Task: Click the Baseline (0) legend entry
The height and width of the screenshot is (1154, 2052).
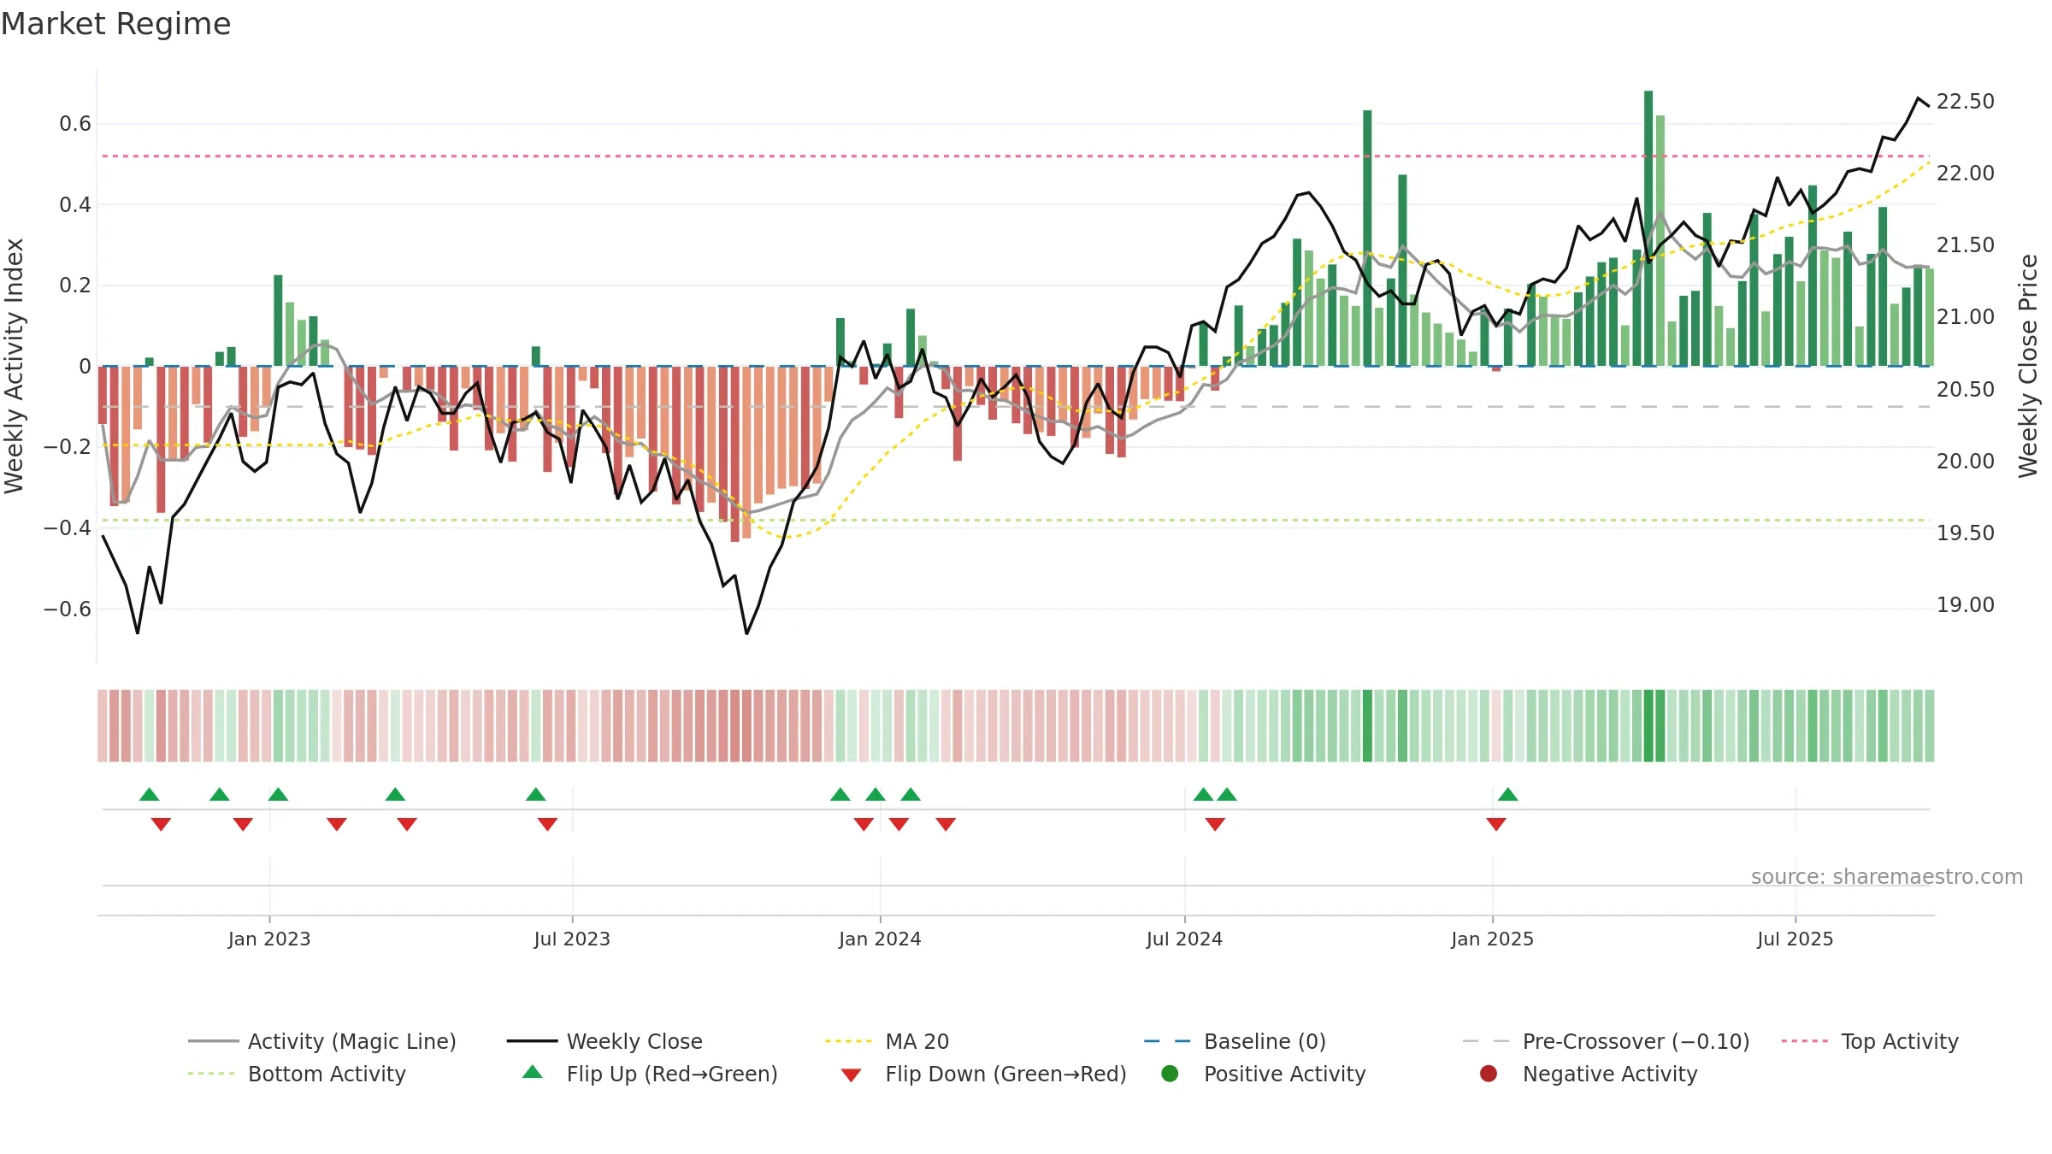Action: [x=1235, y=1041]
